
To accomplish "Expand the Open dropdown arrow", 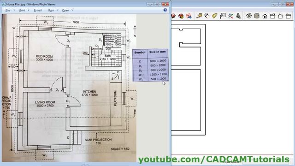I will click(72, 10).
